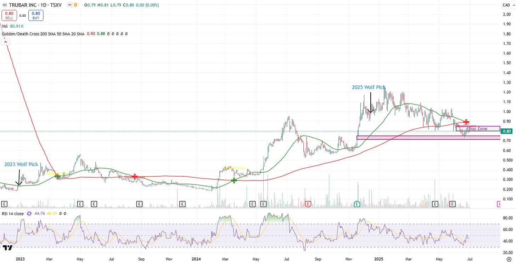The image size is (516, 263).
Task: Open the E marker under the 2025 volume spike
Action: point(435,204)
